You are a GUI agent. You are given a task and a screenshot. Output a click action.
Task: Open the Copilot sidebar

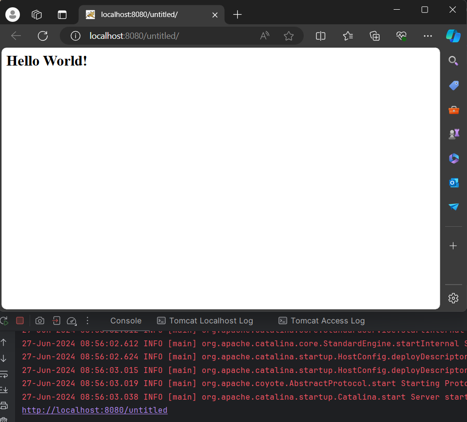click(x=453, y=36)
